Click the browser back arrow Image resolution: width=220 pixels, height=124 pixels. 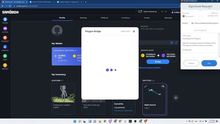2,6
